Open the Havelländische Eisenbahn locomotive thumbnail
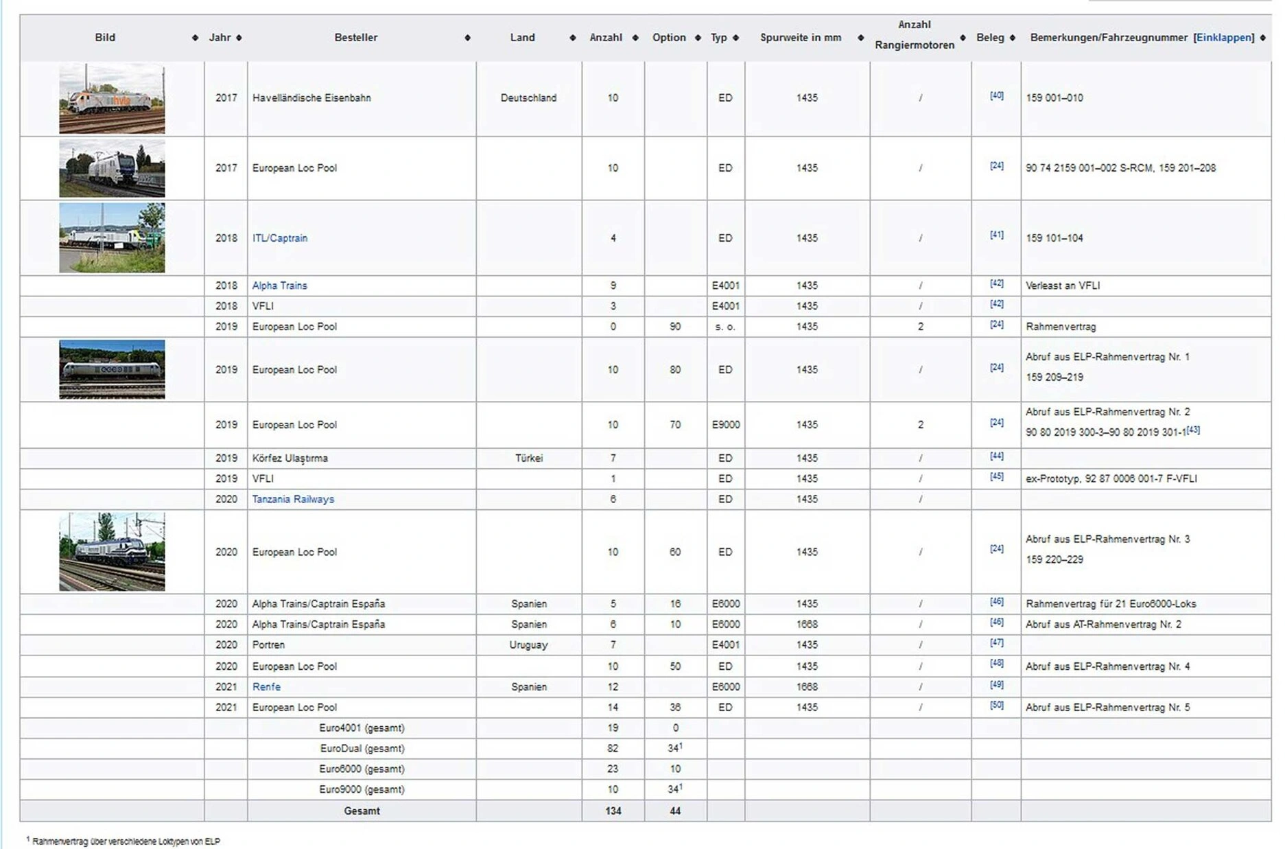 point(112,99)
